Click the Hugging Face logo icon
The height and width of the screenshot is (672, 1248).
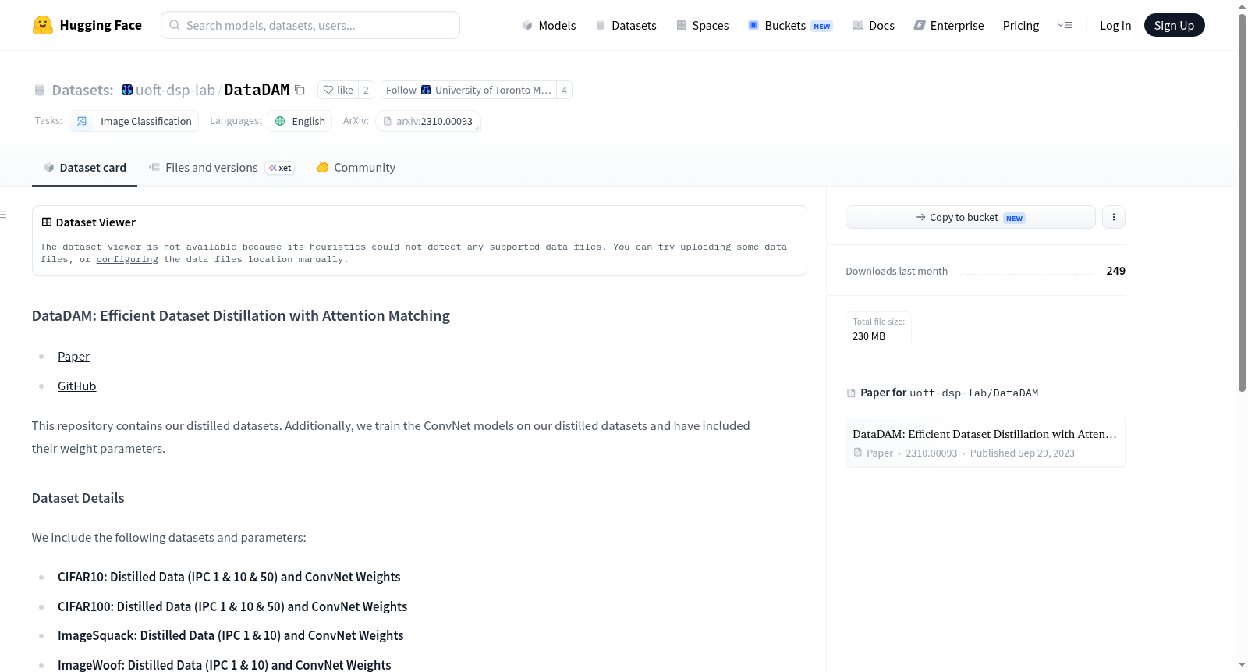43,25
